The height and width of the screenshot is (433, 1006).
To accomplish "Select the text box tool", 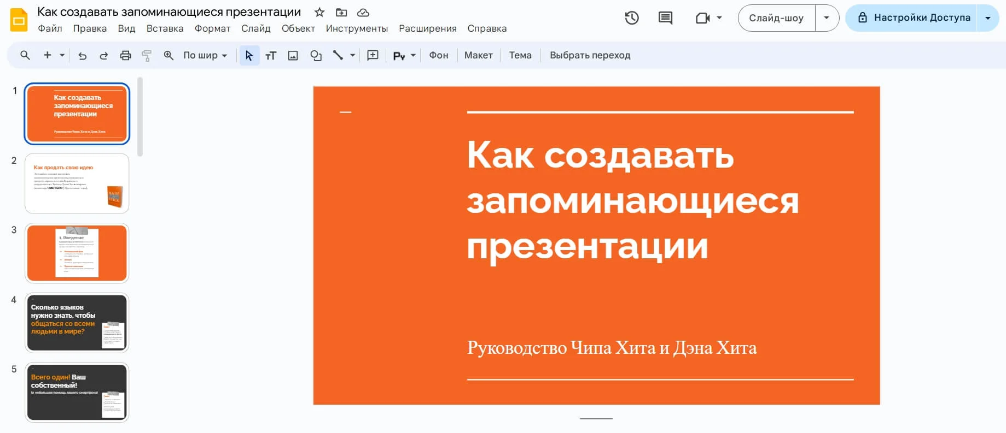I will click(x=271, y=55).
